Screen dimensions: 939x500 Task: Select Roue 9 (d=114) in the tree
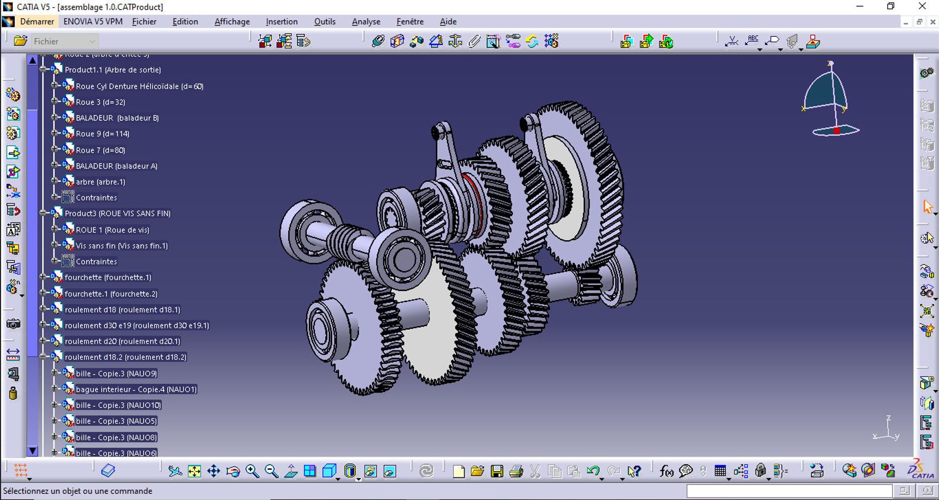coord(102,134)
